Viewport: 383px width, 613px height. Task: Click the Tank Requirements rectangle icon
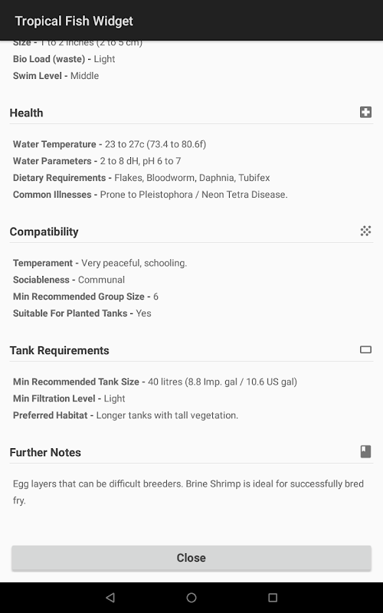tap(365, 349)
